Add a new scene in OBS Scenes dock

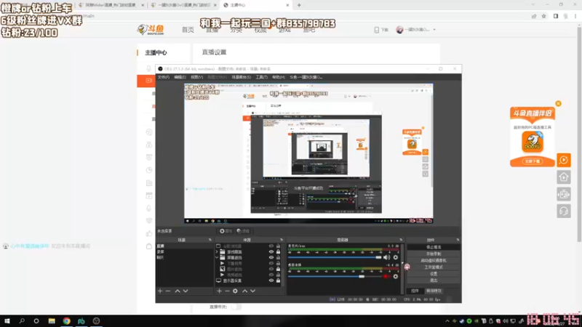point(160,291)
